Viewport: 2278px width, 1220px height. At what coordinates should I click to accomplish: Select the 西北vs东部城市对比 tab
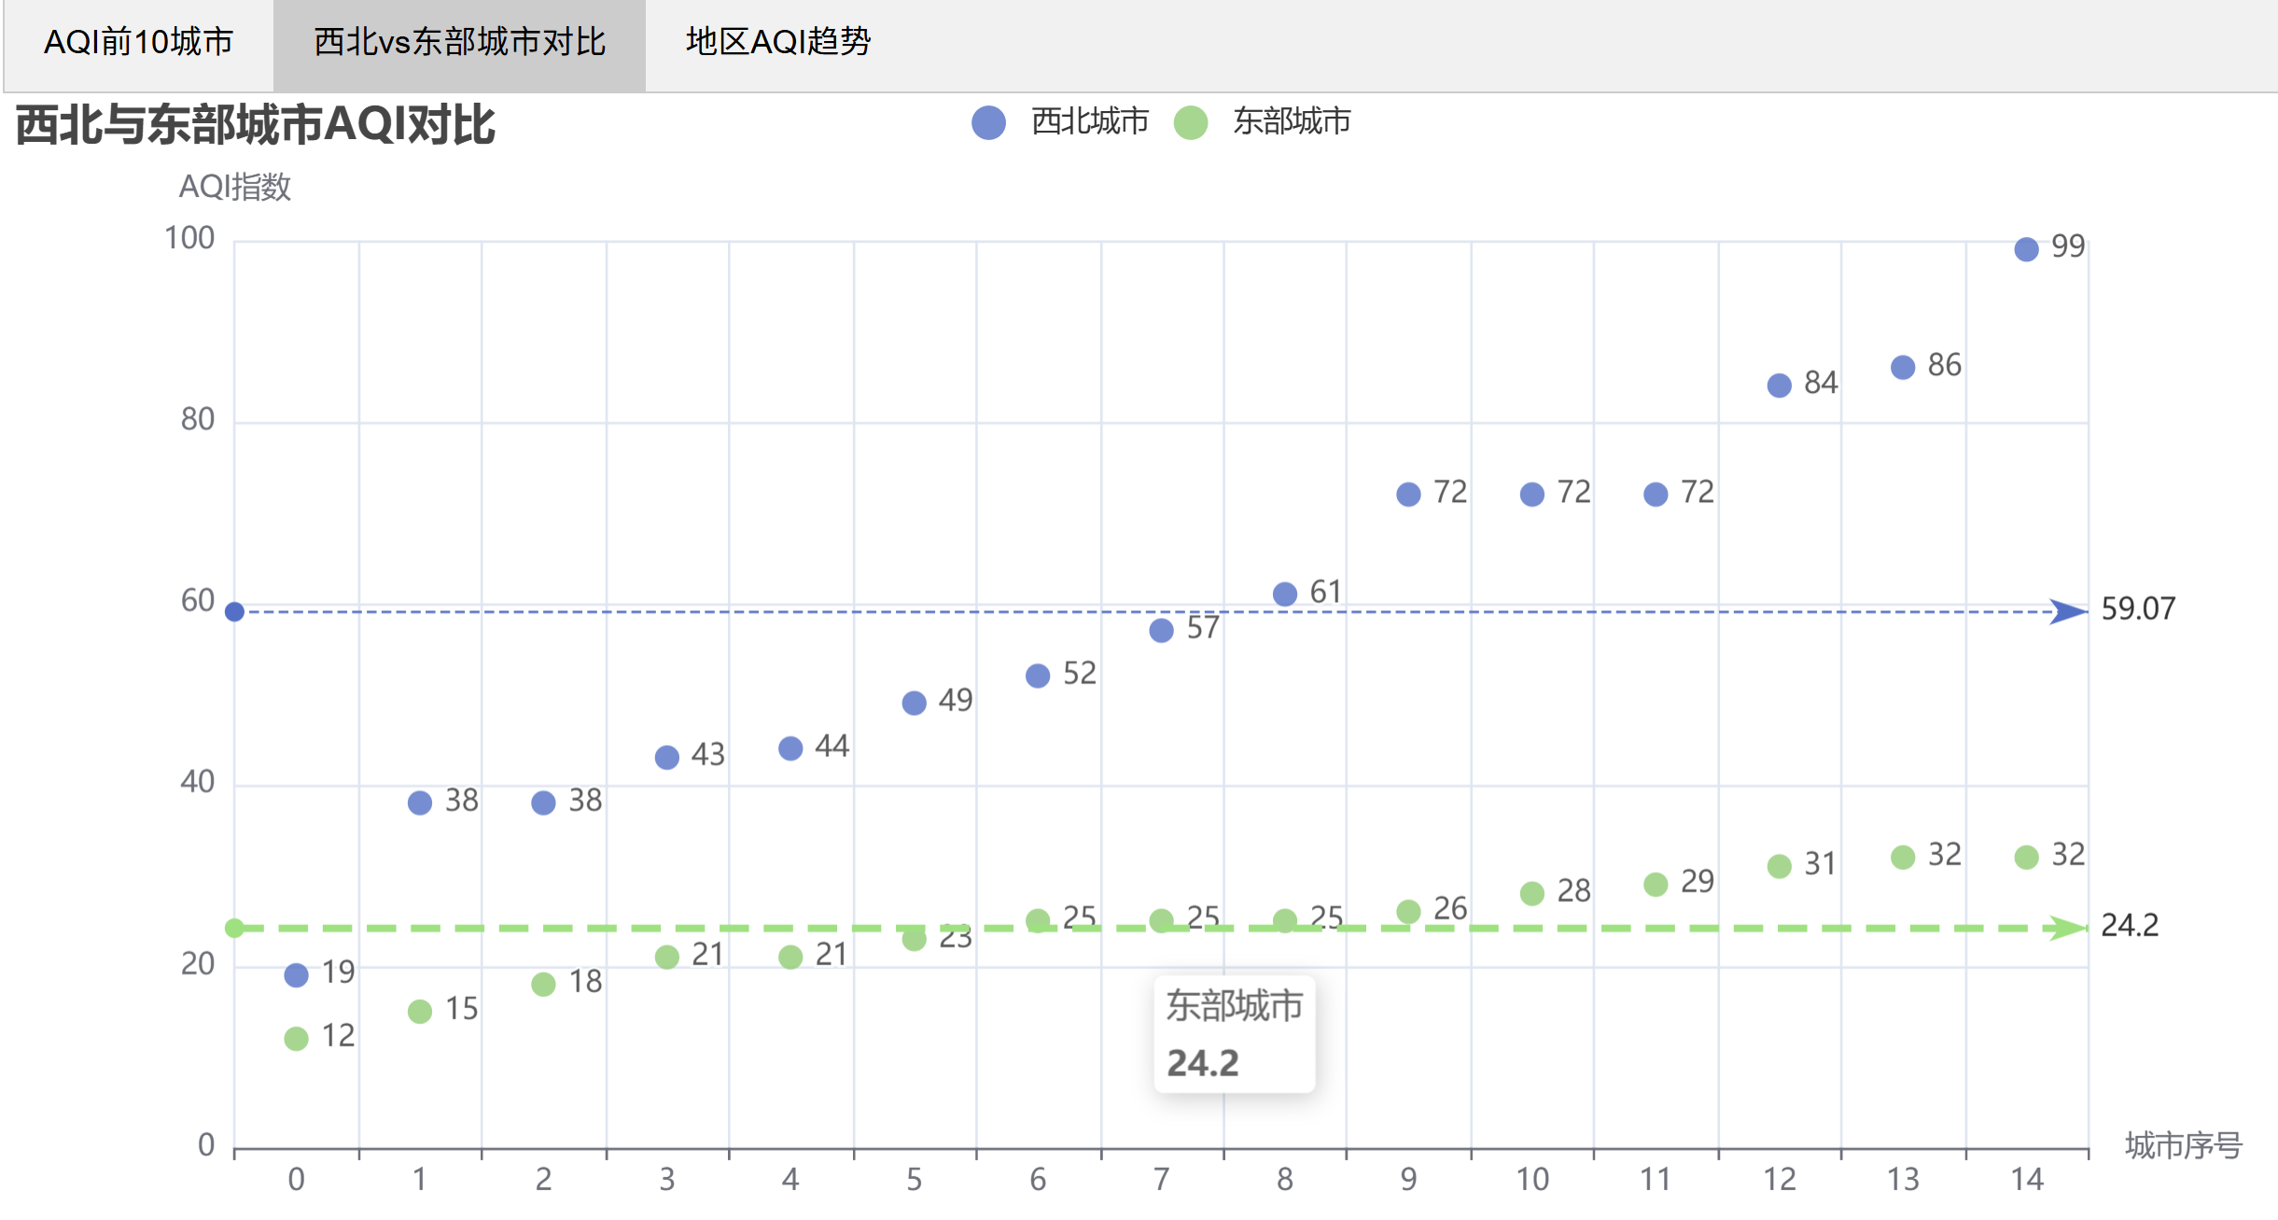tap(459, 42)
